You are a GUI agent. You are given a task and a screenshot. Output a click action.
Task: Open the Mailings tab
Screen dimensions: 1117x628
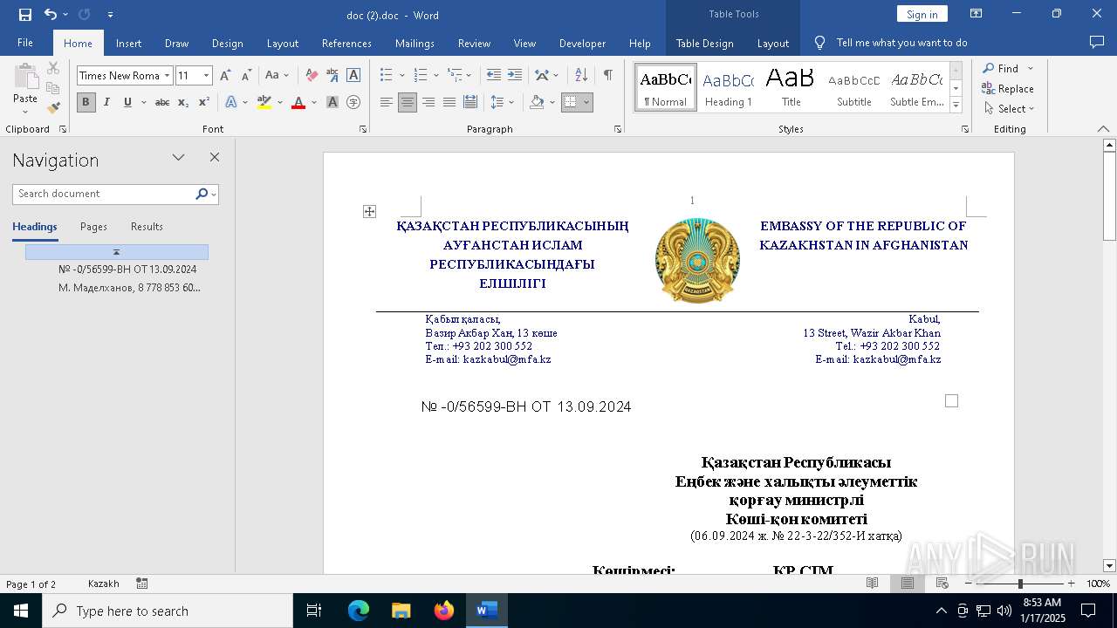(x=415, y=43)
